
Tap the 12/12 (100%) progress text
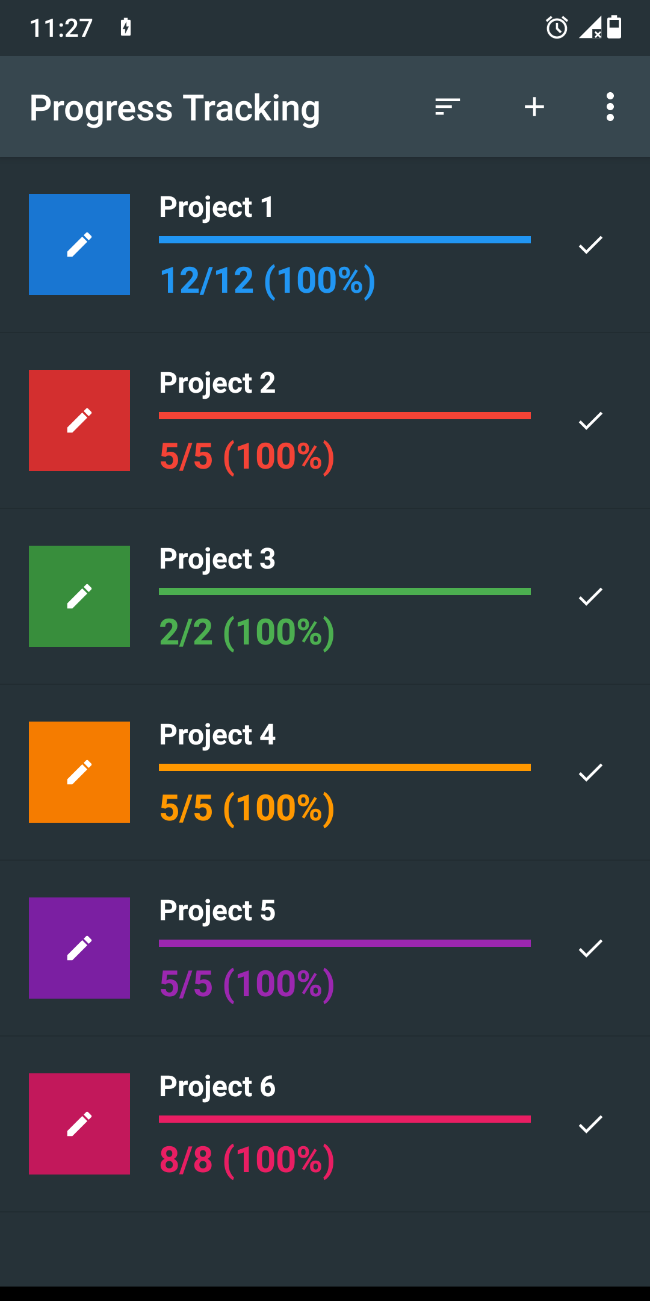pos(268,281)
